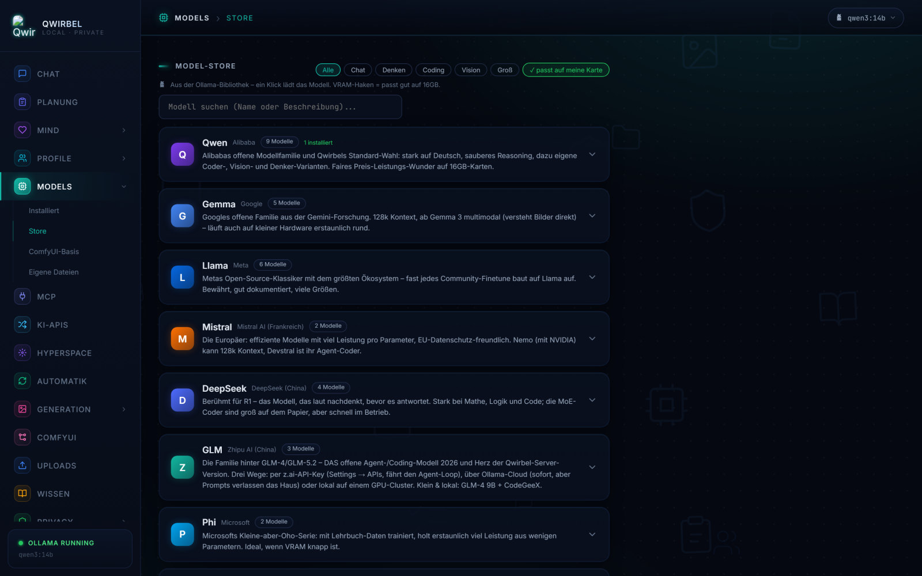Screen dimensions: 922x576
Task: Click the Models chip icon in sidebar
Action: (x=22, y=187)
